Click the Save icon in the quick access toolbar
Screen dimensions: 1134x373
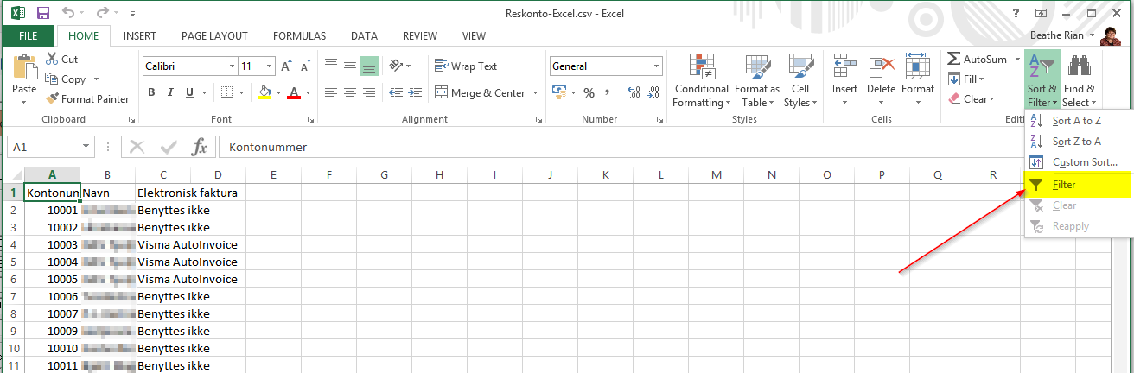click(43, 14)
